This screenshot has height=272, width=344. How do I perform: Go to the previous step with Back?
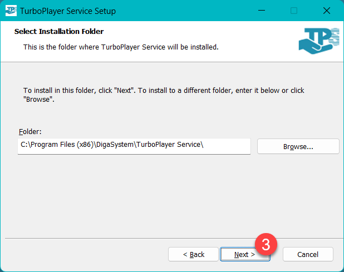coord(193,254)
